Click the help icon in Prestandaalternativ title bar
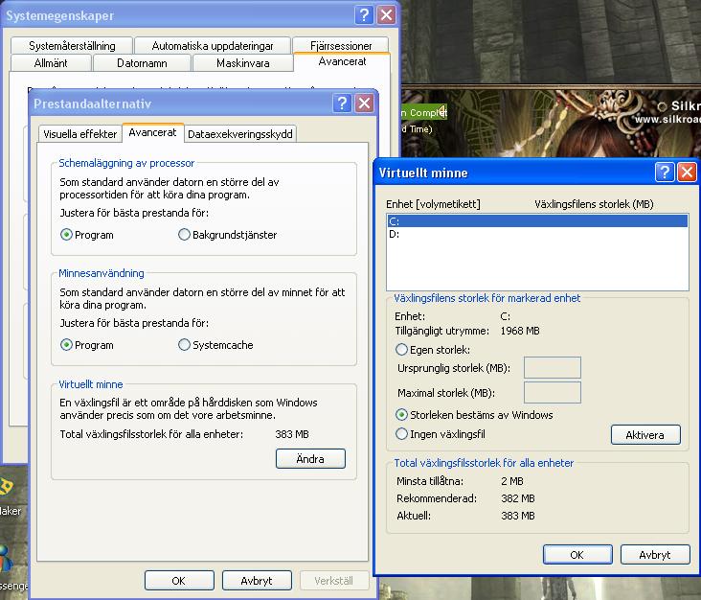The height and width of the screenshot is (600, 701). (344, 104)
